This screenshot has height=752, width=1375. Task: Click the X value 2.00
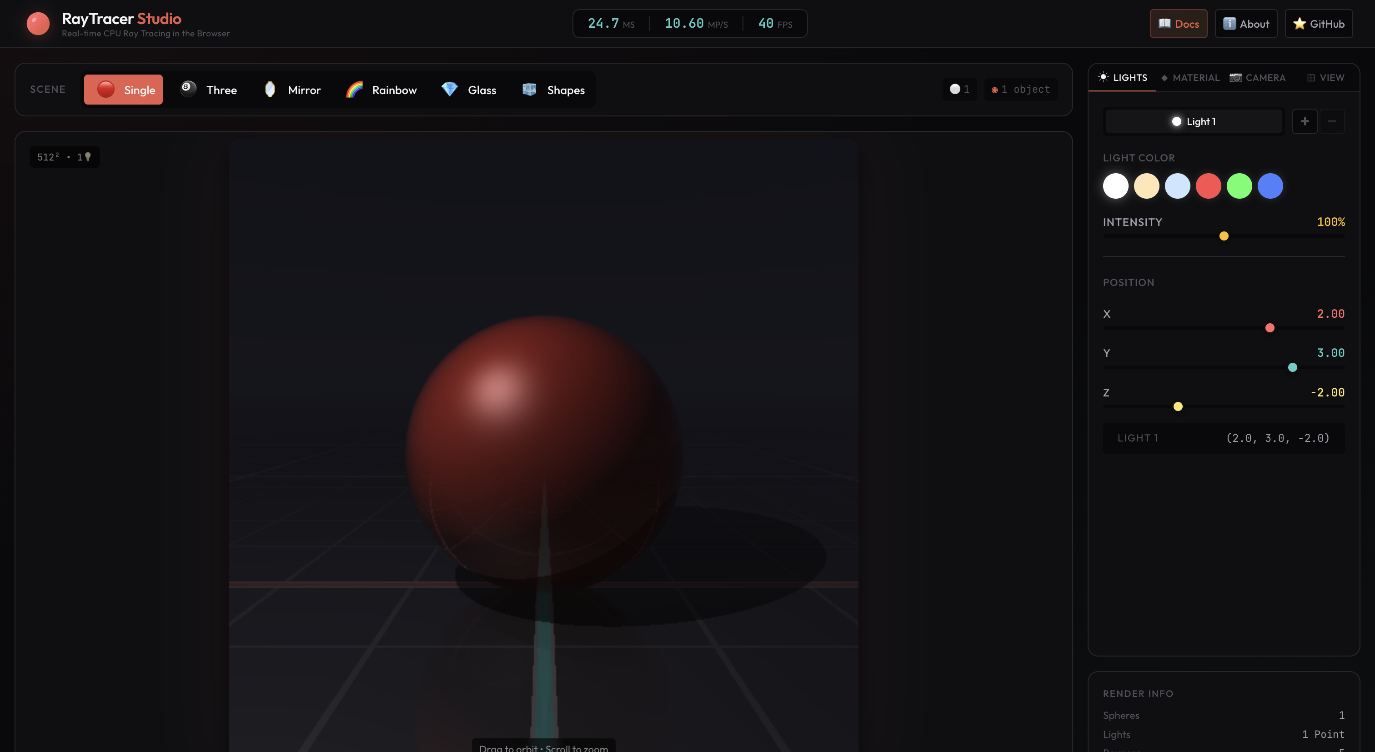1330,314
